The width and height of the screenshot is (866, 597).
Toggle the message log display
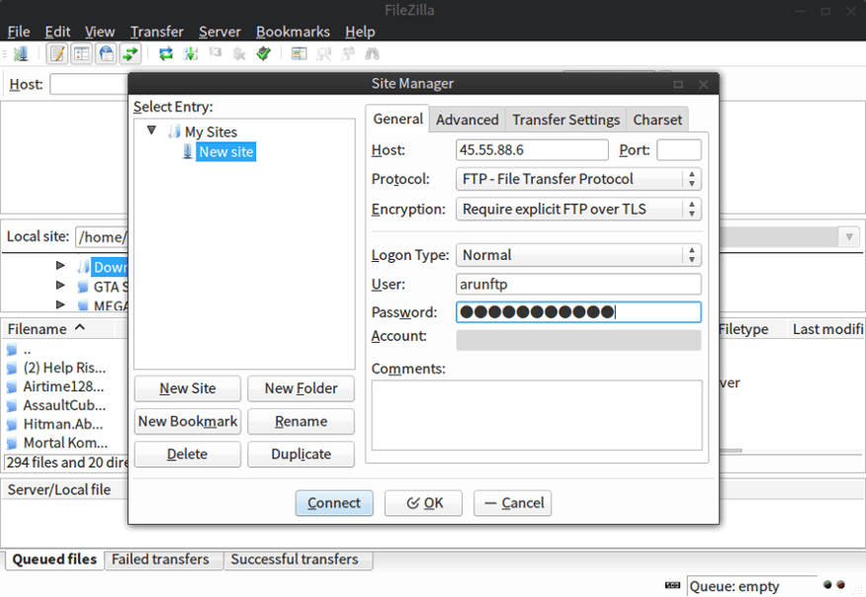57,53
